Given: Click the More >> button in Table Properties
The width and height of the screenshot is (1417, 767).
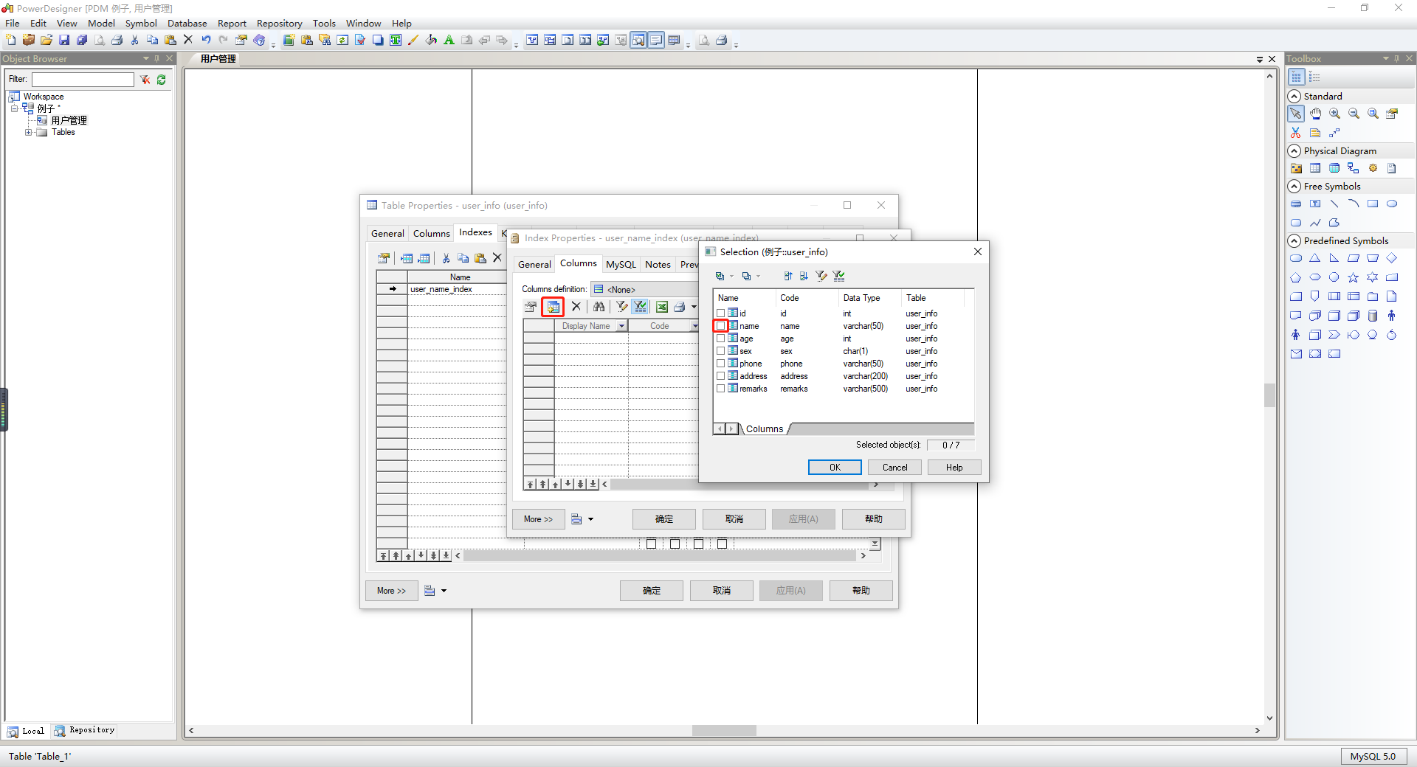Looking at the screenshot, I should (x=391, y=590).
